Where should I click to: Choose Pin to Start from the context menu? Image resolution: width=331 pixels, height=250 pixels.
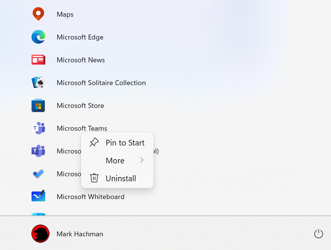pos(117,142)
